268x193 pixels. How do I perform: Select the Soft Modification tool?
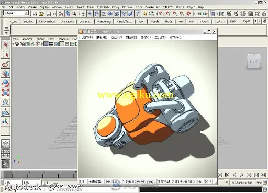(x=5, y=112)
